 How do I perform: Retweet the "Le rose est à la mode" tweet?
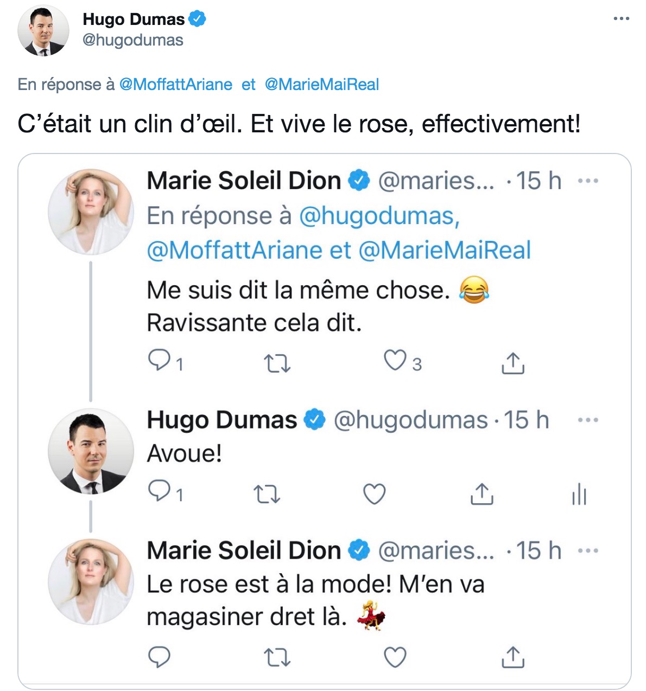tap(277, 657)
